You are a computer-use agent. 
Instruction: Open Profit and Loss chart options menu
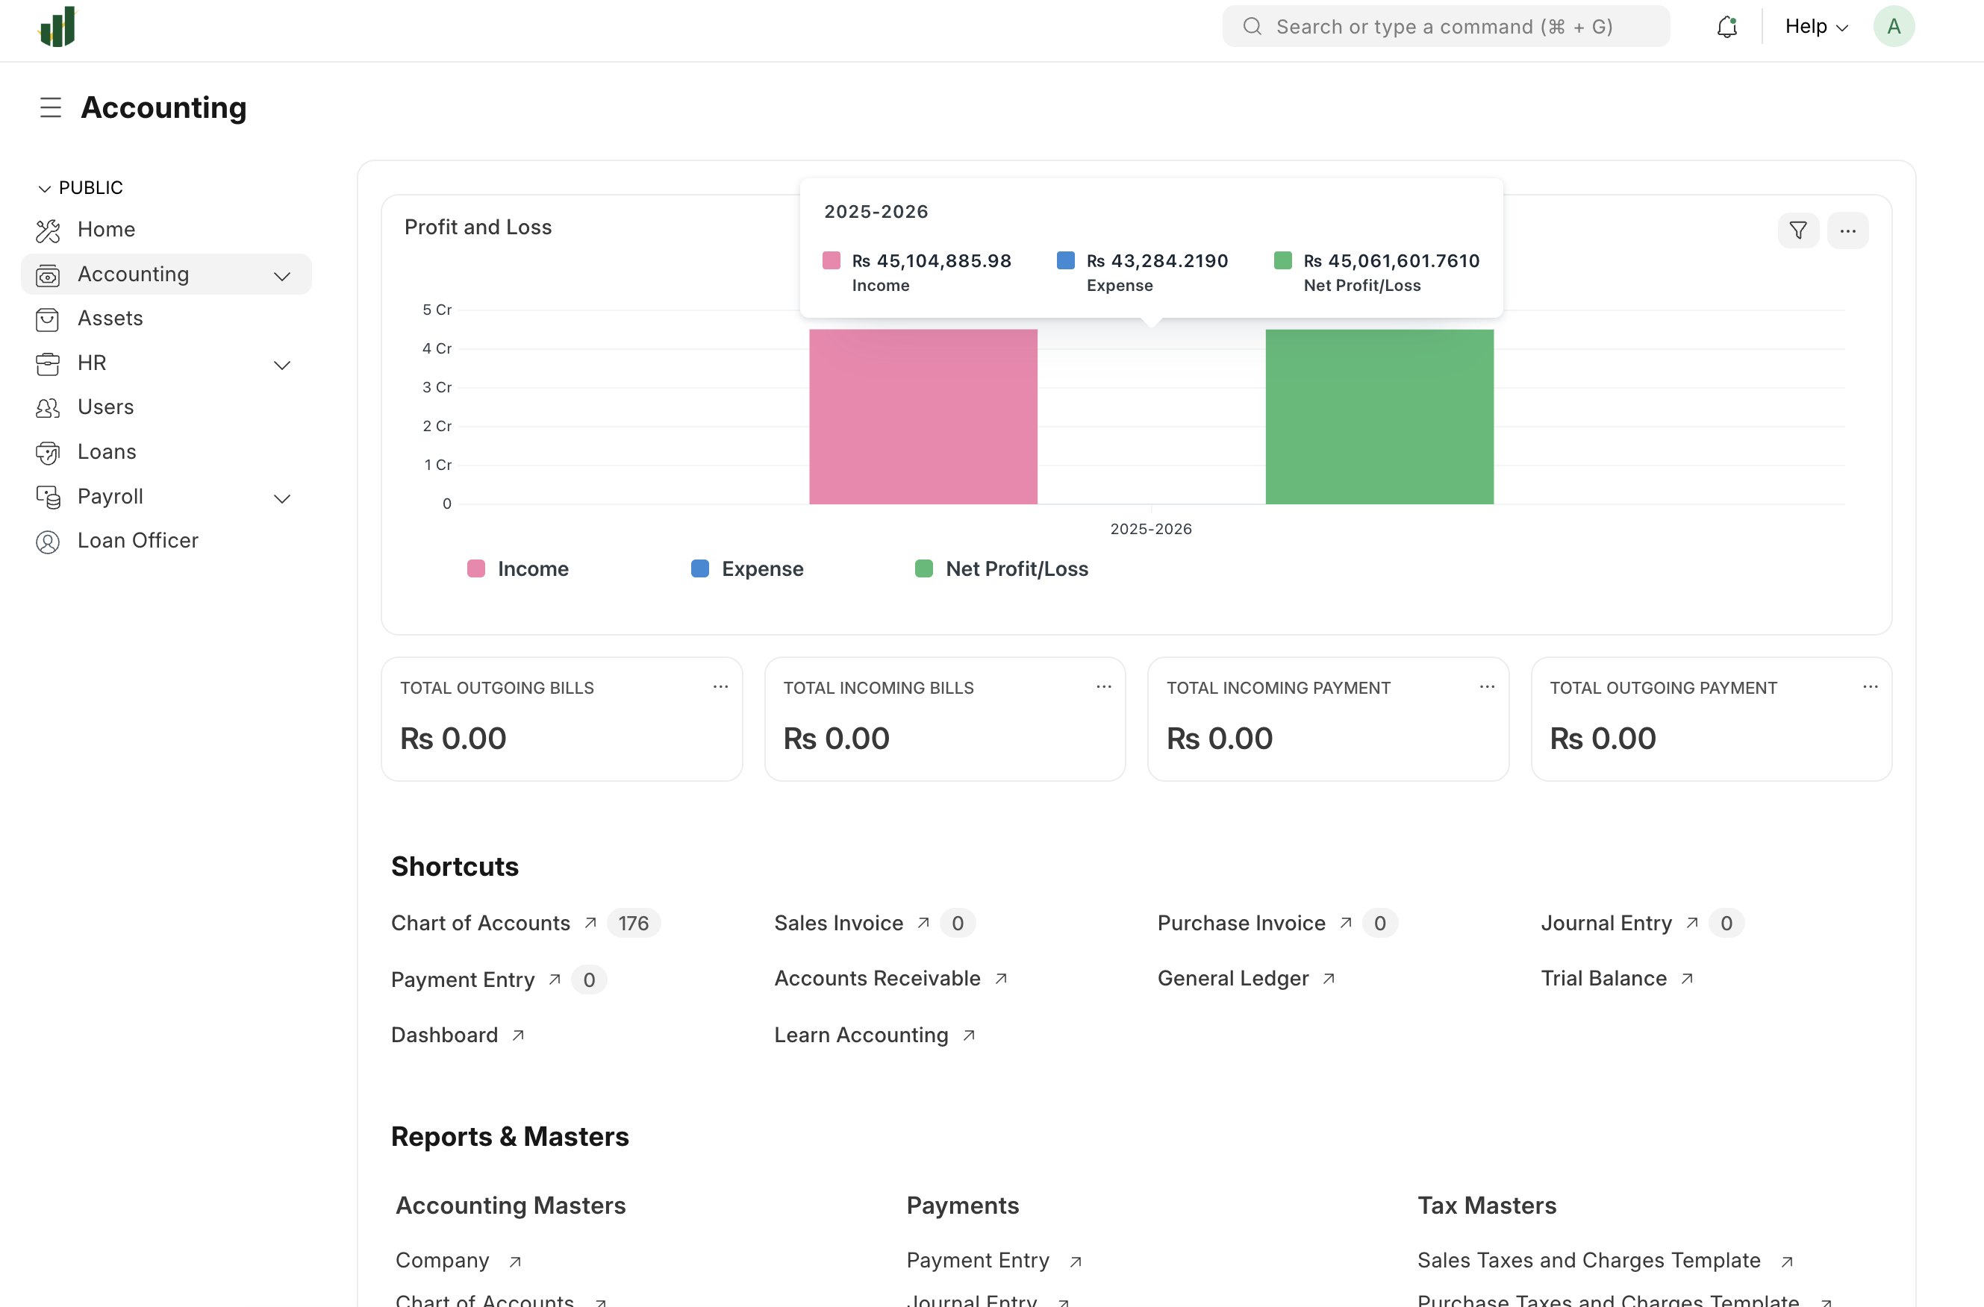point(1847,230)
